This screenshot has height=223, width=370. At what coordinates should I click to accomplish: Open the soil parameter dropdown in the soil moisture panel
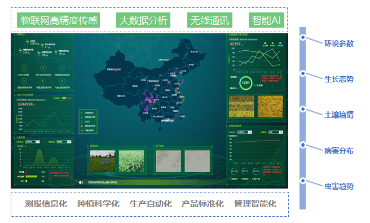point(276,132)
